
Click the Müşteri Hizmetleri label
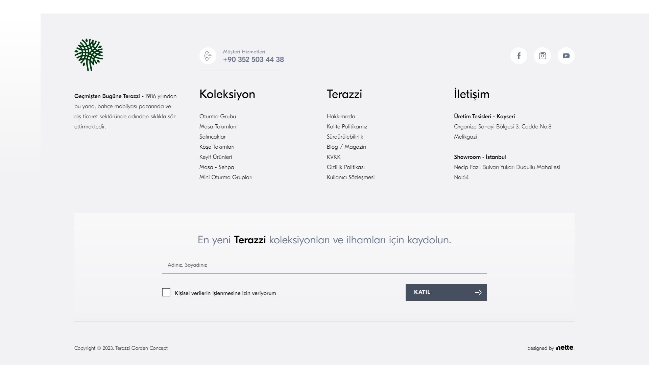244,52
